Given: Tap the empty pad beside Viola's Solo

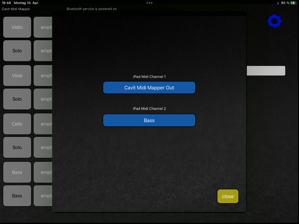Looking at the screenshot, I should click(x=43, y=99).
